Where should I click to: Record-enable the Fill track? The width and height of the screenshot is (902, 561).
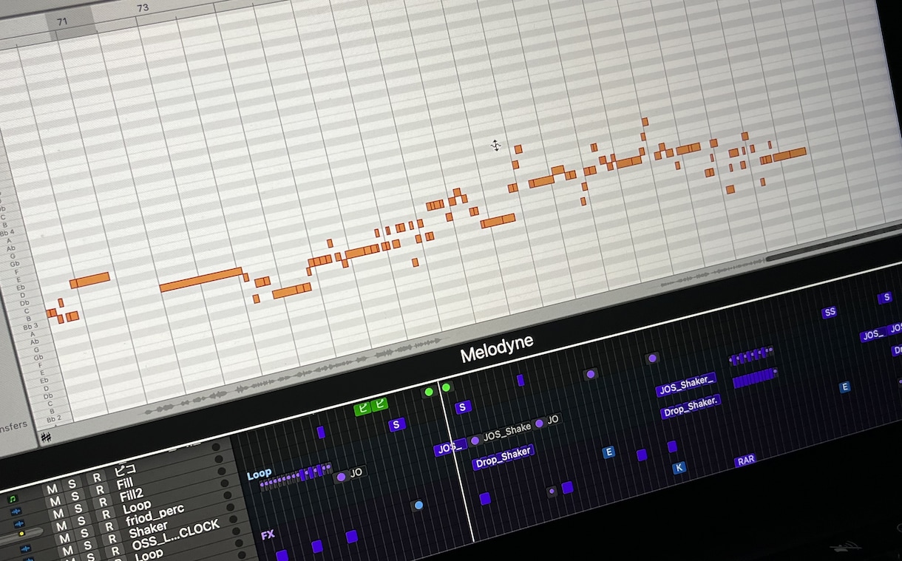(x=101, y=490)
